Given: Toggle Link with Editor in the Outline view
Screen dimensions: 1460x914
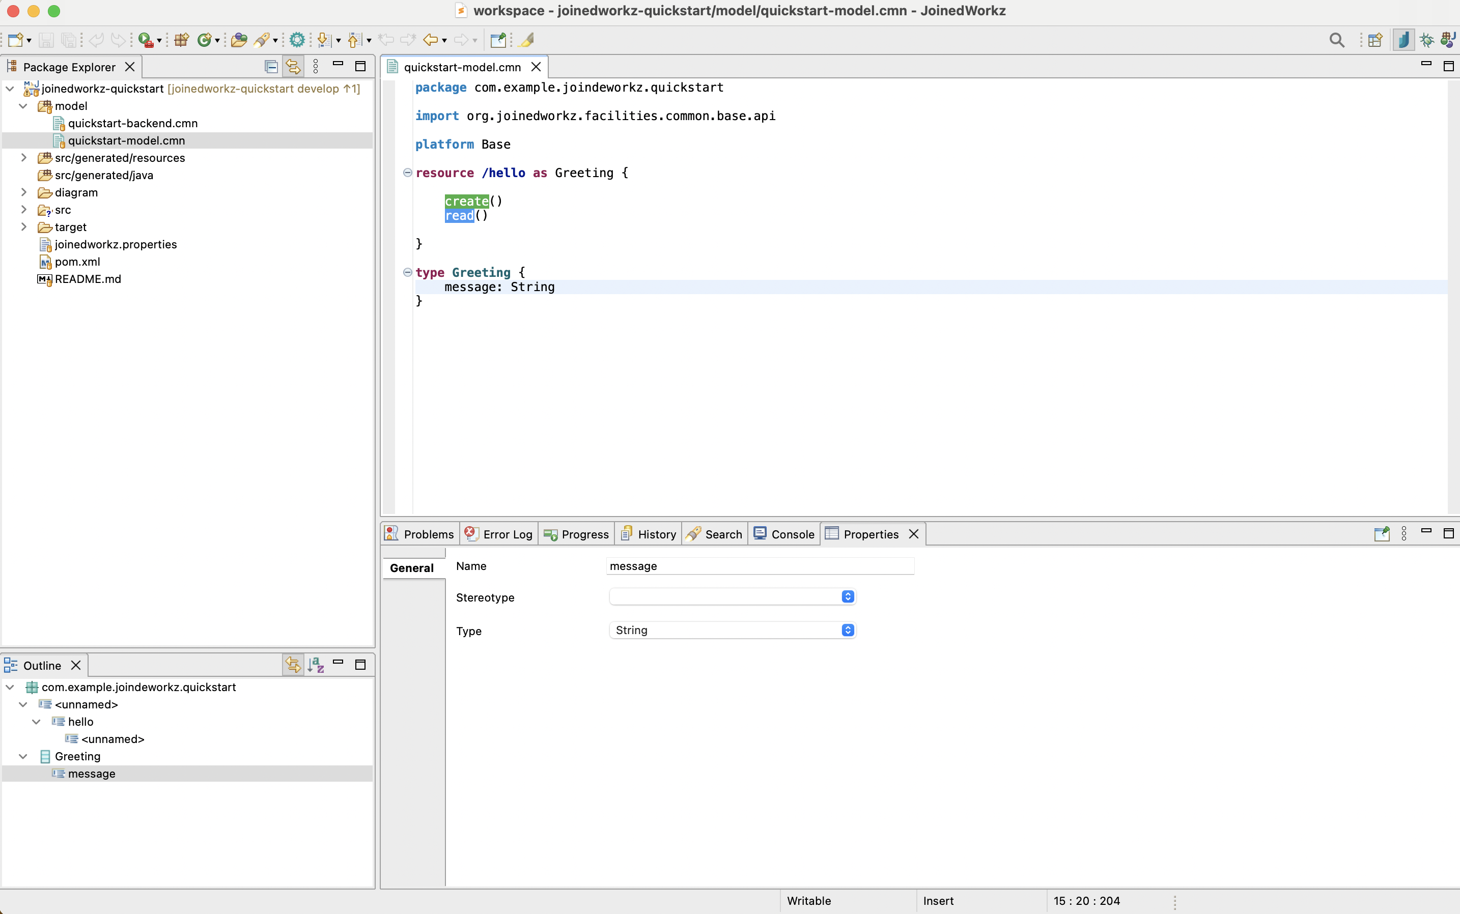Looking at the screenshot, I should pyautogui.click(x=292, y=664).
